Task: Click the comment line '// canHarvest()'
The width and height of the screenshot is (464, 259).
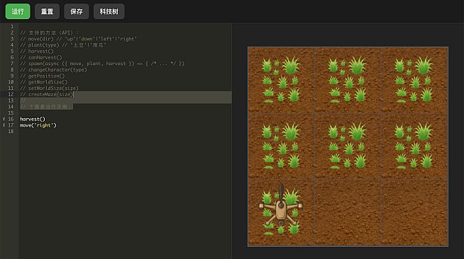Action: pos(41,57)
